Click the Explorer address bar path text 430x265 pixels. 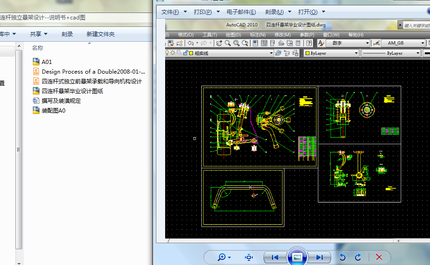[x=43, y=18]
